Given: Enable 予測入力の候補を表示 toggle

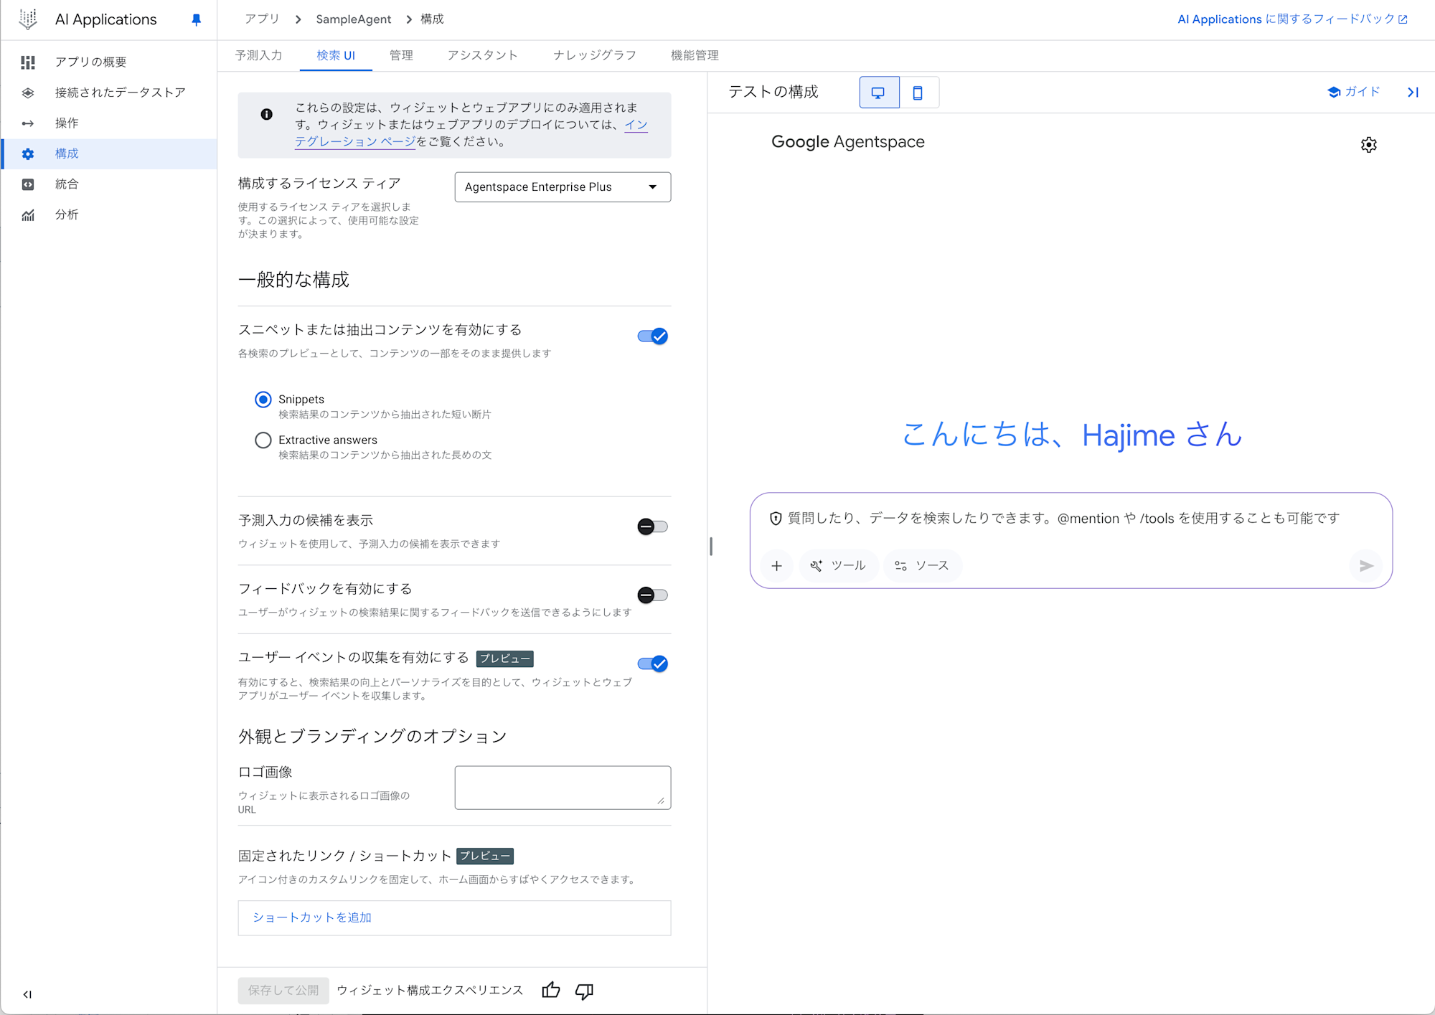Looking at the screenshot, I should click(652, 527).
